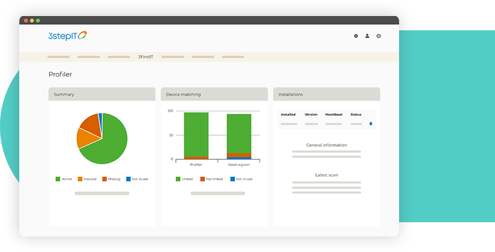Click the green maximize window button
The width and height of the screenshot is (495, 252).
pyautogui.click(x=38, y=20)
